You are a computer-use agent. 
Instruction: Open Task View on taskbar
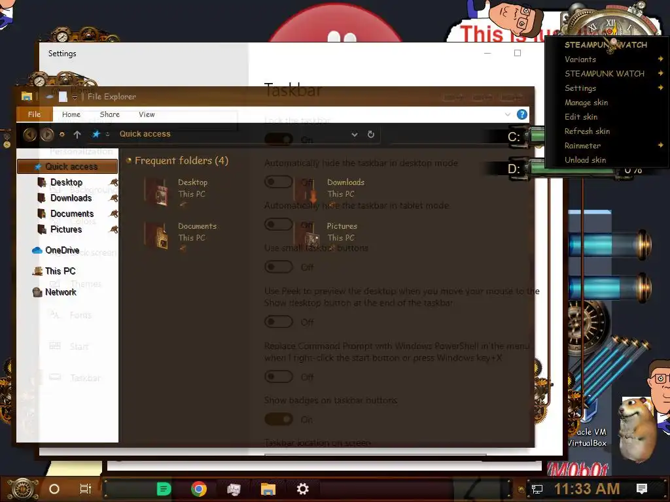point(86,489)
